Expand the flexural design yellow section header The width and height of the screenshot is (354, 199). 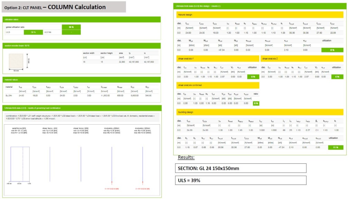[260, 15]
